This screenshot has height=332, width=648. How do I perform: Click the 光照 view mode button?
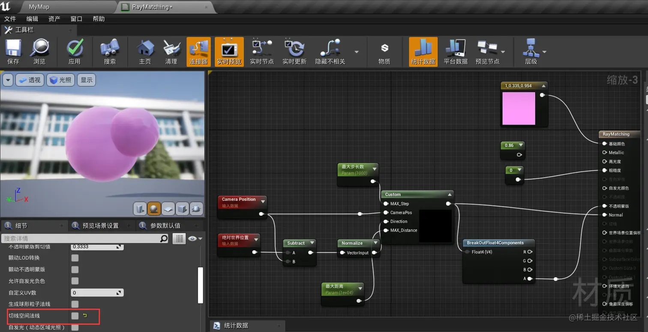coord(60,80)
